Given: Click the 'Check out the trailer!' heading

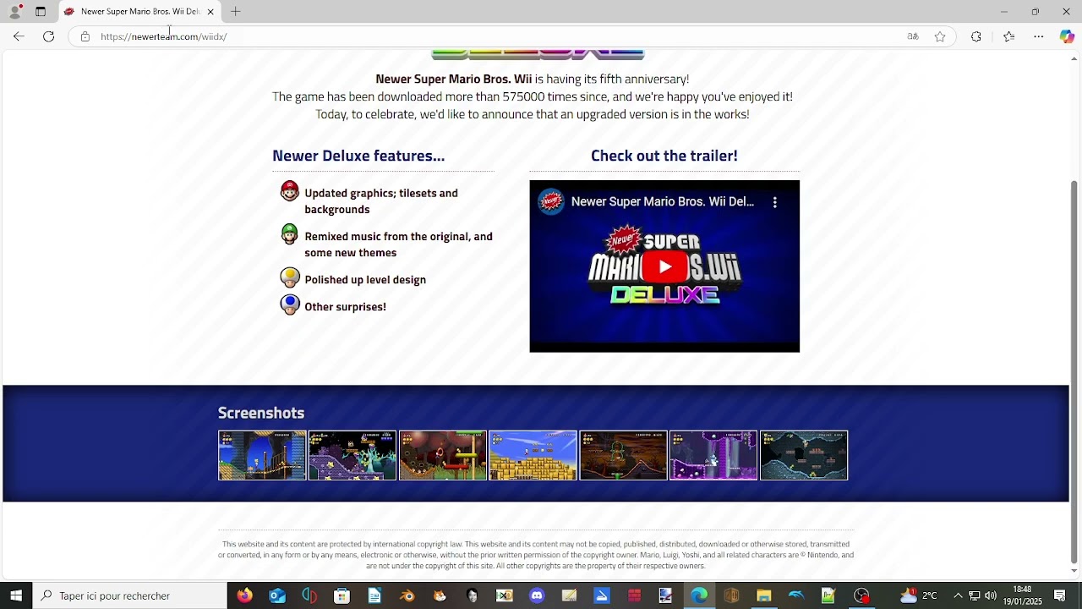Looking at the screenshot, I should (664, 156).
